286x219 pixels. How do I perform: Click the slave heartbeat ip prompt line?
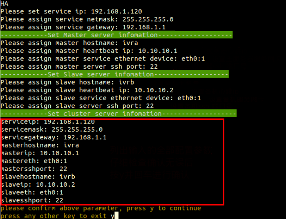point(87,90)
